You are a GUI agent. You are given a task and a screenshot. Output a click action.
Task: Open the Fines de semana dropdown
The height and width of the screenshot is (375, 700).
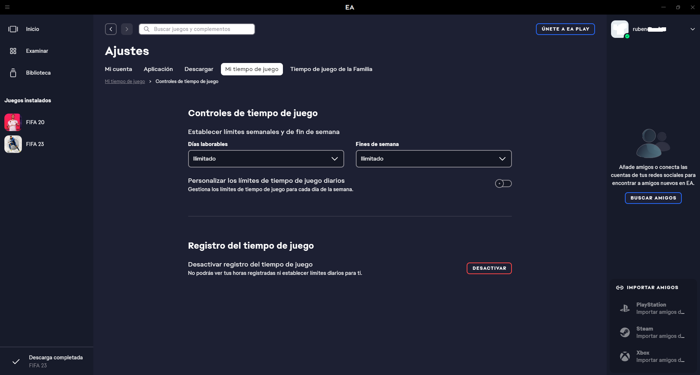click(434, 159)
